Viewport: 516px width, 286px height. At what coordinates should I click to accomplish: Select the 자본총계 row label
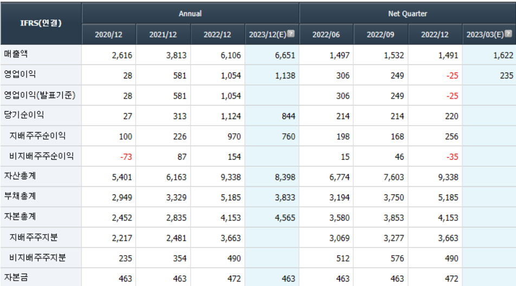click(x=20, y=217)
